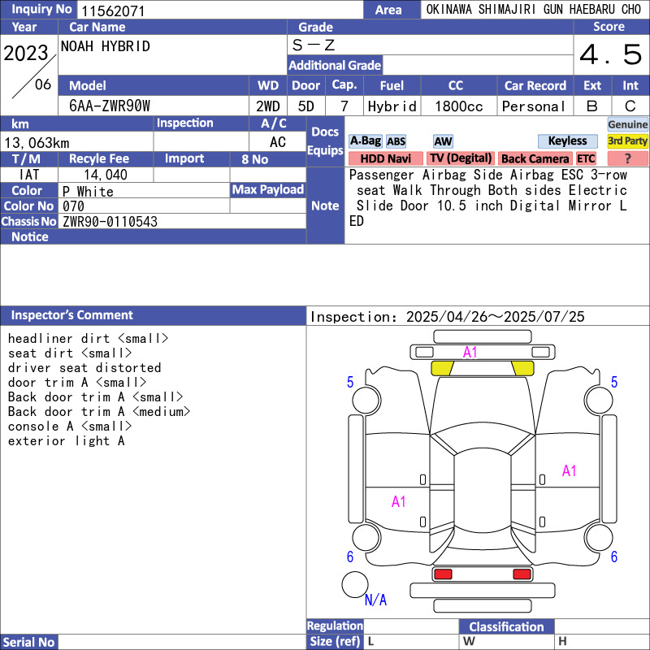Select the Keyless equipment badge
650x650 pixels.
(x=567, y=141)
